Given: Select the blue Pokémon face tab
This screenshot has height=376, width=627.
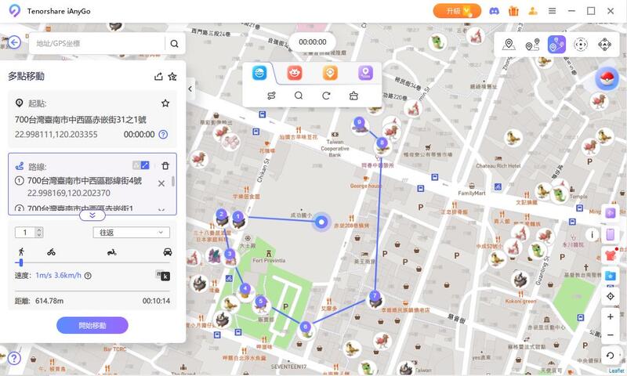Looking at the screenshot, I should (x=259, y=73).
